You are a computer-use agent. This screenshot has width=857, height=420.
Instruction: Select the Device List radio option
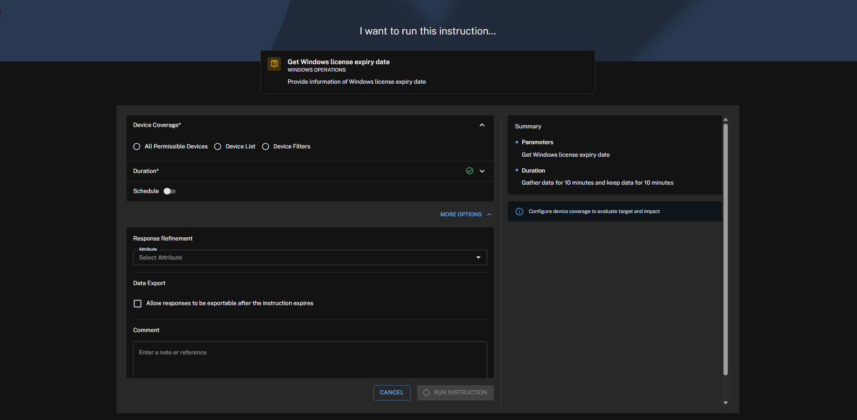coord(218,147)
